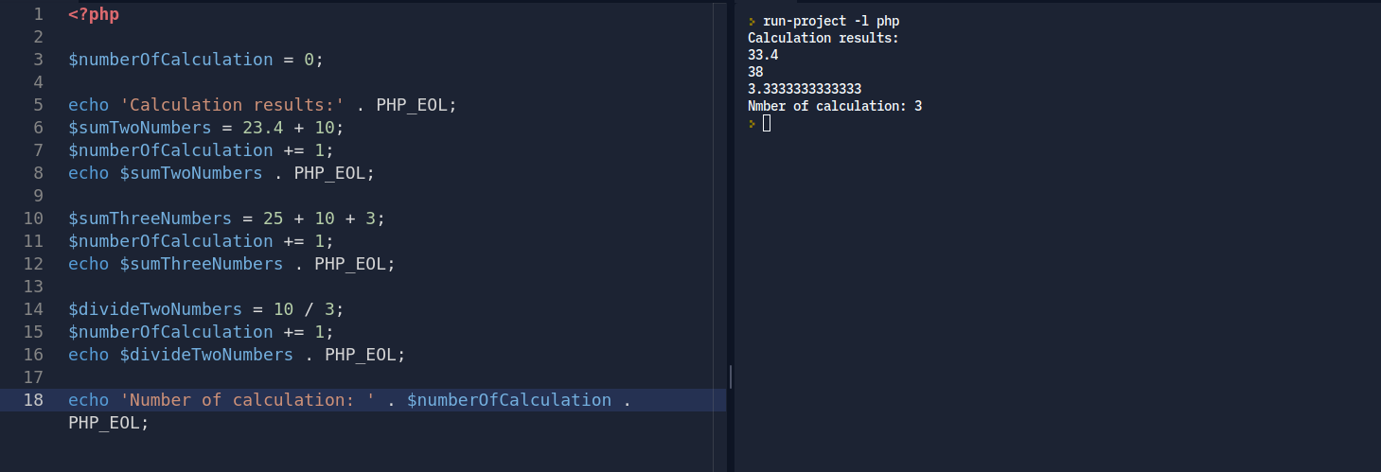Click $sumThreeNumbers variable on line 10
Viewport: 1381px width, 472px height.
(x=150, y=219)
